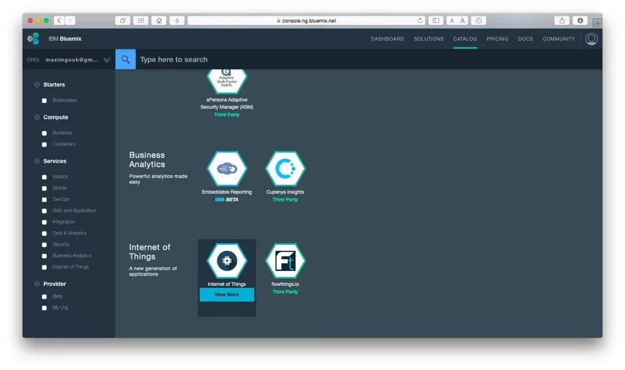This screenshot has width=625, height=370.
Task: Check the My Org provider checkbox
Action: pos(44,308)
